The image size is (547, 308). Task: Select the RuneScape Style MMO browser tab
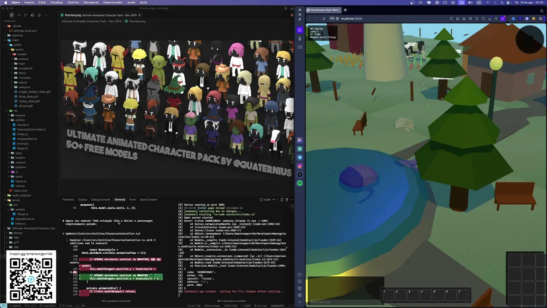coord(323,10)
